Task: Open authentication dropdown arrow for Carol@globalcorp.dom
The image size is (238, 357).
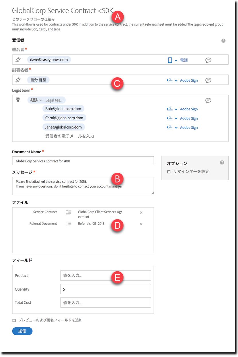Action: (x=176, y=118)
